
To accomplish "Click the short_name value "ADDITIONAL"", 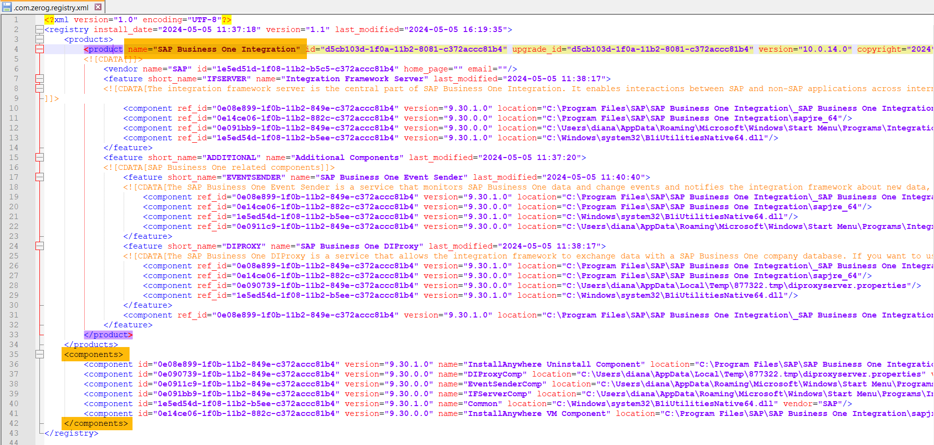I will click(x=232, y=158).
